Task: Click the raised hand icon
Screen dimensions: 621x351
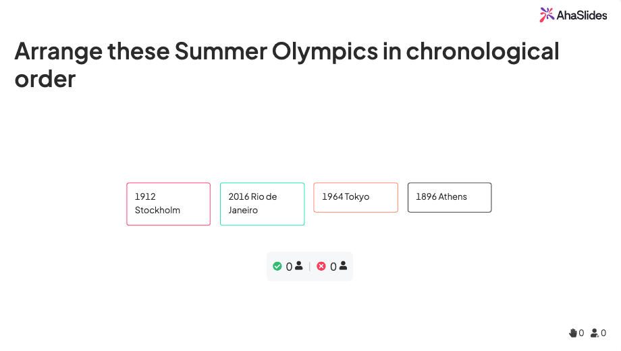Action: (x=573, y=333)
